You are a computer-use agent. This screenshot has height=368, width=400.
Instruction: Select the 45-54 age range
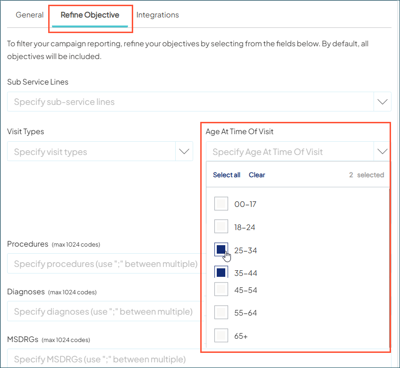point(221,290)
